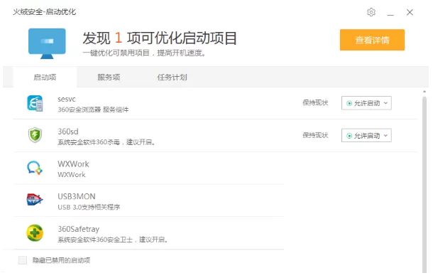Click the vertical scrollbar thumb
The width and height of the screenshot is (438, 278).
[x=425, y=185]
